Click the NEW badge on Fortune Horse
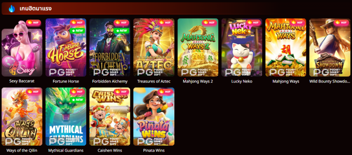The width and height of the screenshot is (352, 155). coord(77,31)
